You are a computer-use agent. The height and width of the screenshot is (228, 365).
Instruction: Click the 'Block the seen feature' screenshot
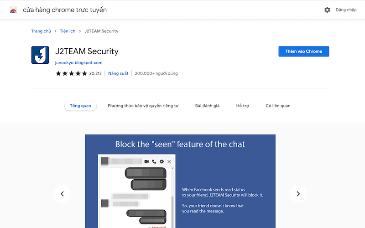180,182
